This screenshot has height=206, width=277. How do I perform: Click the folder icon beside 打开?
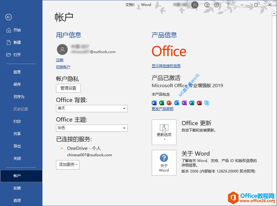(9, 55)
